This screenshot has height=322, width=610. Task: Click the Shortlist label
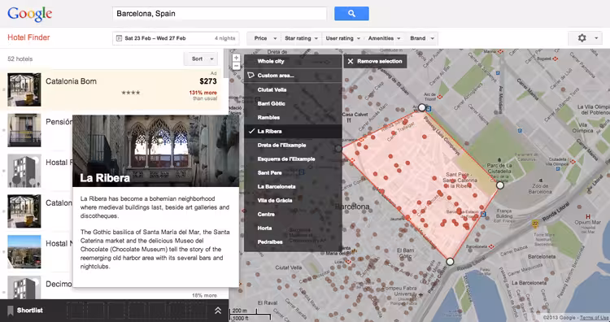coord(30,311)
